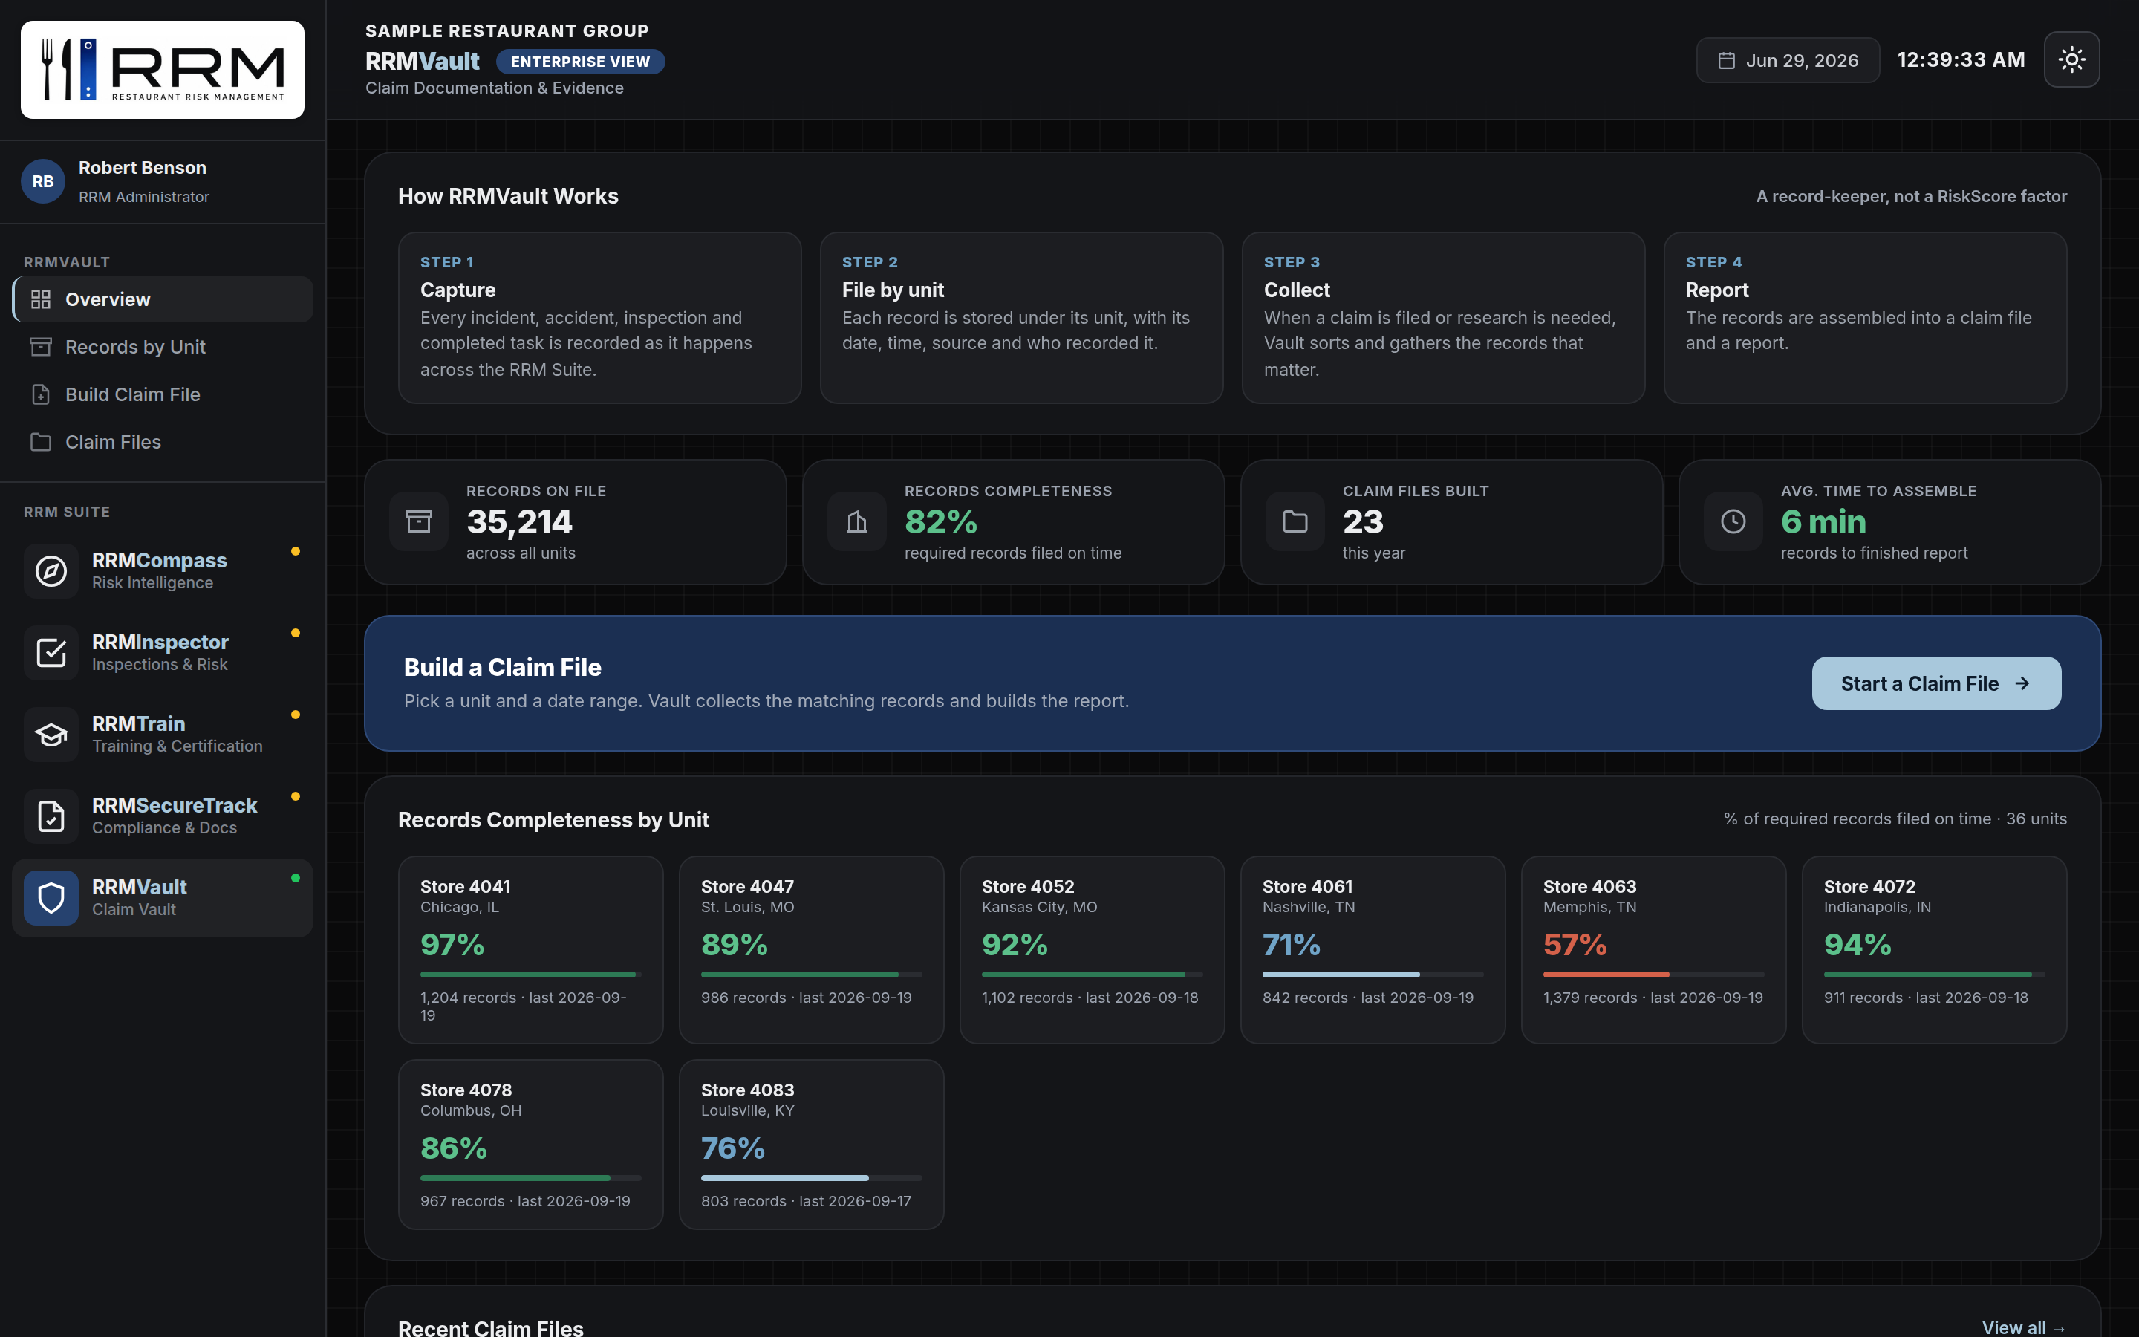Open the RRMCompass compass icon
Image resolution: width=2139 pixels, height=1337 pixels.
pyautogui.click(x=51, y=571)
